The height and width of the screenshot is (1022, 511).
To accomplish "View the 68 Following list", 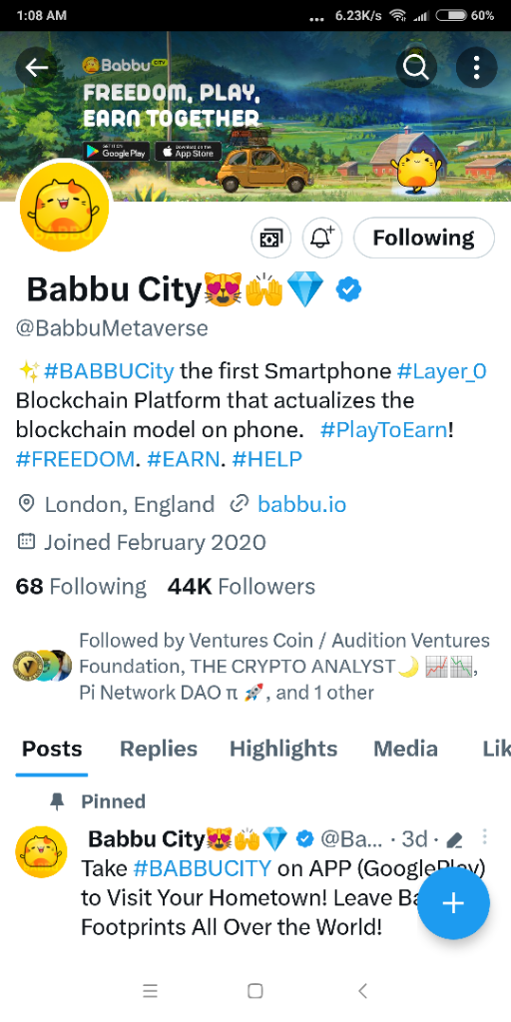I will 81,587.
